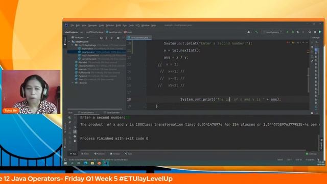327x184 pixels.
Task: Click IdeaProjects breadcrumb in navigation bar
Action: 71,32
